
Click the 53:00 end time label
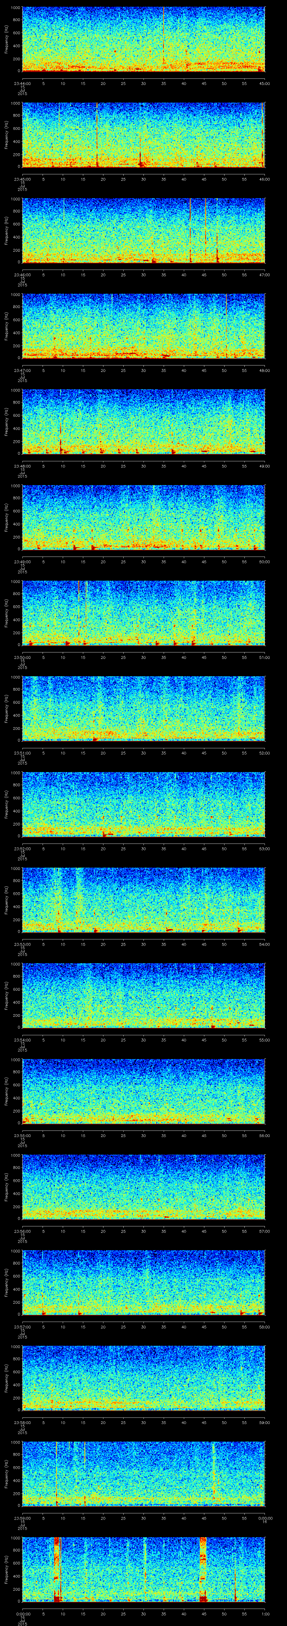(265, 848)
